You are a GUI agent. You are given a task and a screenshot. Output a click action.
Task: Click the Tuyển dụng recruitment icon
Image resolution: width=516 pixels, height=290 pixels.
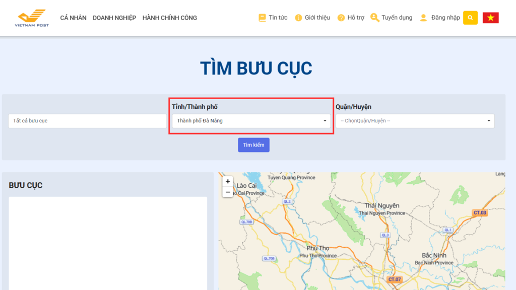click(x=374, y=18)
